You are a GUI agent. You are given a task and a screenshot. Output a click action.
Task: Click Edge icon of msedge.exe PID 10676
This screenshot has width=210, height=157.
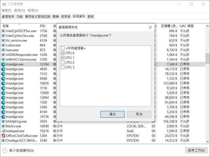pyautogui.click(x=3, y=83)
